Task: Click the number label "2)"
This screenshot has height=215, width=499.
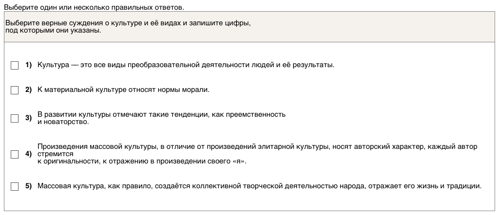Action: click(28, 90)
